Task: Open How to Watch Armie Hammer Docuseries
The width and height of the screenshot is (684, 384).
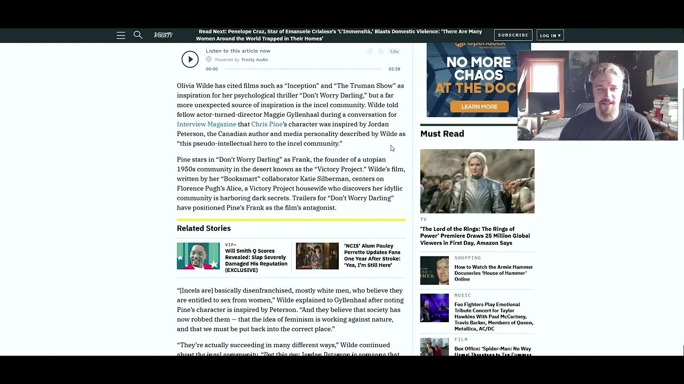Action: click(494, 273)
